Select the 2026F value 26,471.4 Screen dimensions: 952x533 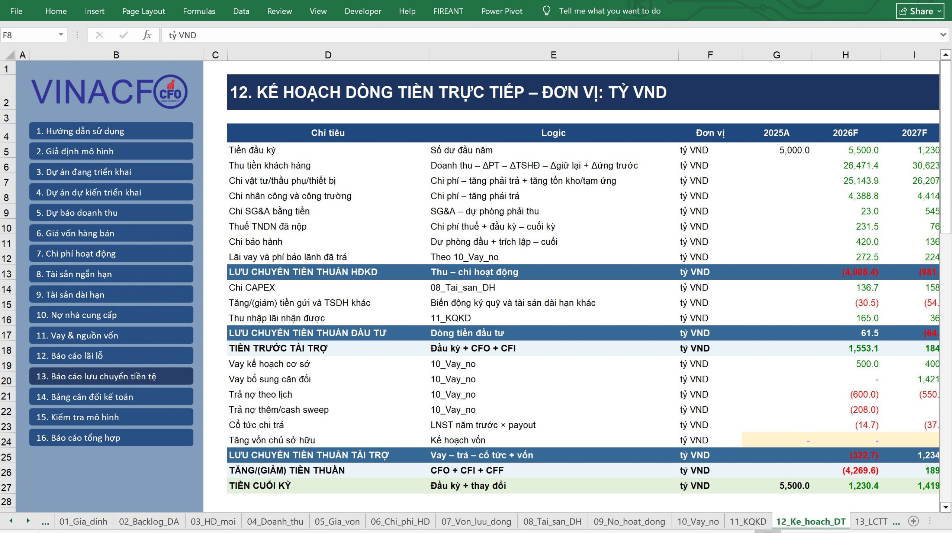point(845,166)
